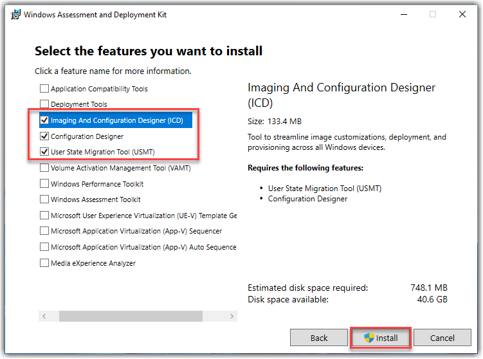Screen dimensions: 483x359
Task: Check Volume Activation Management Tool (VAMT) checkbox
Action: 44,168
